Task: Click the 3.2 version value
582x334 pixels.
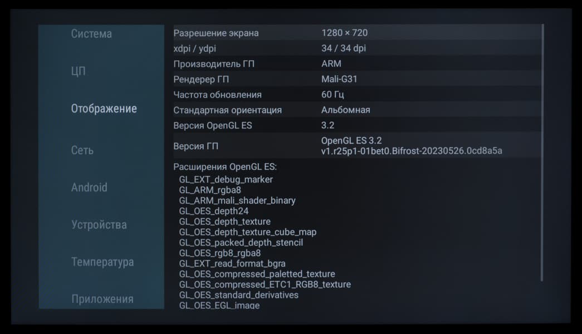Action: (x=327, y=125)
